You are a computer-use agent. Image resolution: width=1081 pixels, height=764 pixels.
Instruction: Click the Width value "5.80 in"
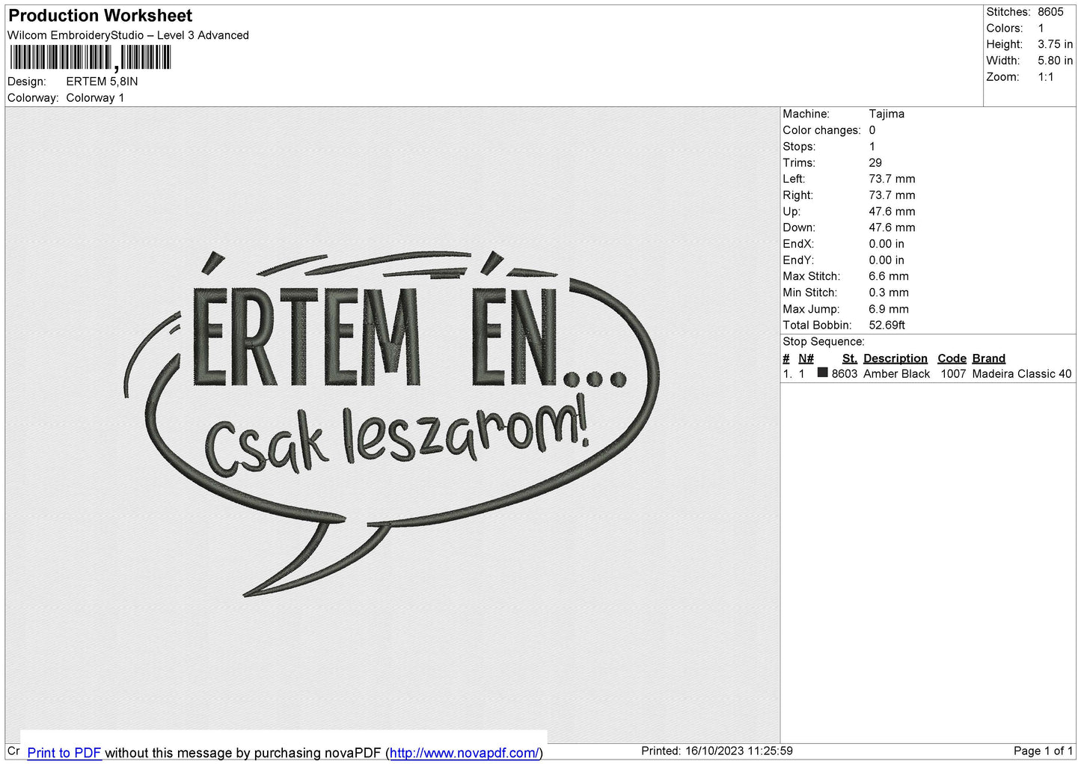(1055, 61)
